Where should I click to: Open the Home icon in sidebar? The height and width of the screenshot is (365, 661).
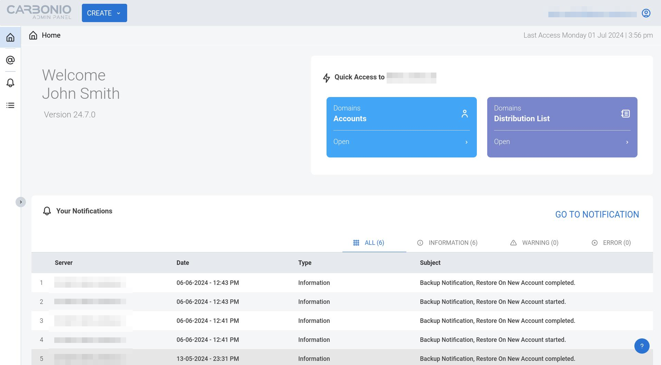[10, 37]
